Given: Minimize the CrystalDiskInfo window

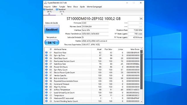Looking at the screenshot, I should point(127,3).
